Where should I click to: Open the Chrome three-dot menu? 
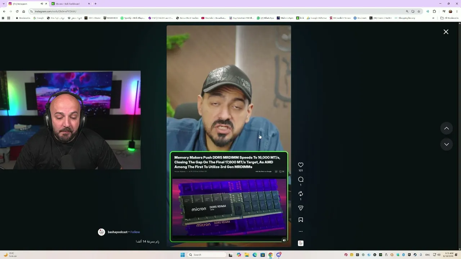tap(457, 11)
